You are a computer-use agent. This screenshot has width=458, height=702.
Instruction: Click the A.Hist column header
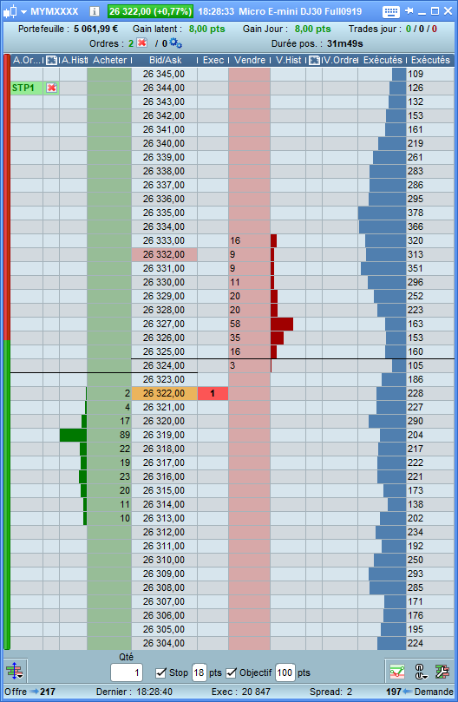(x=73, y=60)
